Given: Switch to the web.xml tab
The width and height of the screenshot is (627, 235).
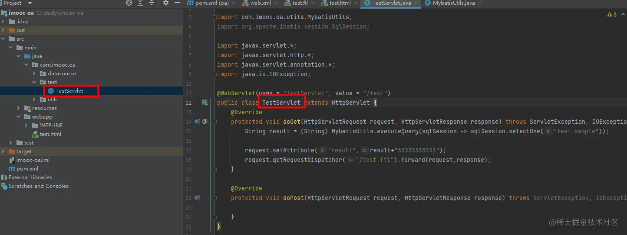Looking at the screenshot, I should click(x=261, y=3).
